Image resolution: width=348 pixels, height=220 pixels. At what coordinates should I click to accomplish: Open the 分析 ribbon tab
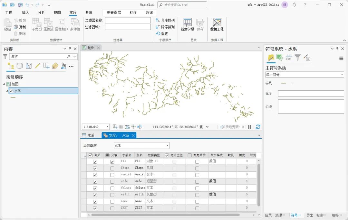point(41,13)
